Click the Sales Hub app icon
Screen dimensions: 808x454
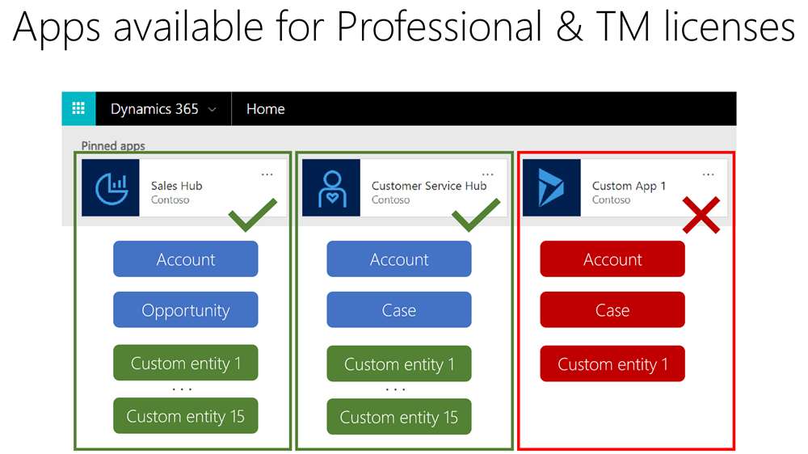click(110, 187)
